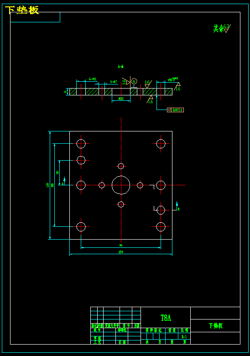Pick the top-right corner hole in plan view

[x=161, y=144]
